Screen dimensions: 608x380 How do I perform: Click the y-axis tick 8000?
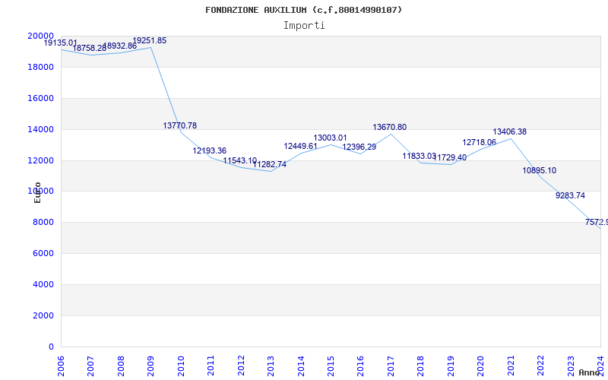point(43,223)
